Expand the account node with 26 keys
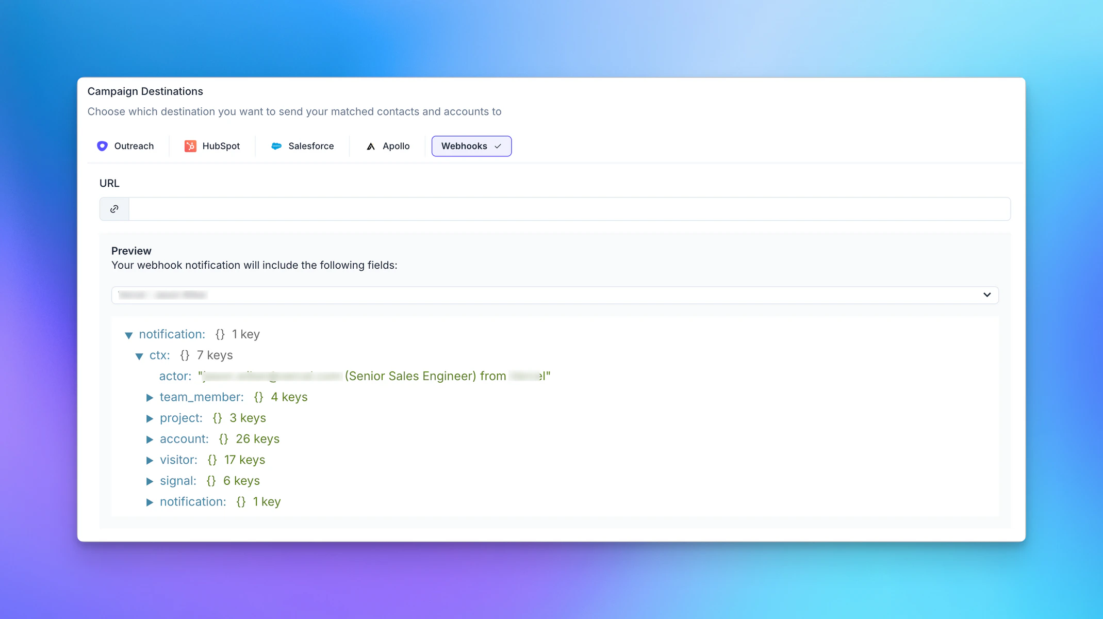This screenshot has width=1103, height=619. click(x=150, y=440)
